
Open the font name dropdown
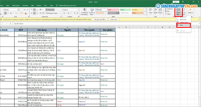pyautogui.click(x=17, y=9)
